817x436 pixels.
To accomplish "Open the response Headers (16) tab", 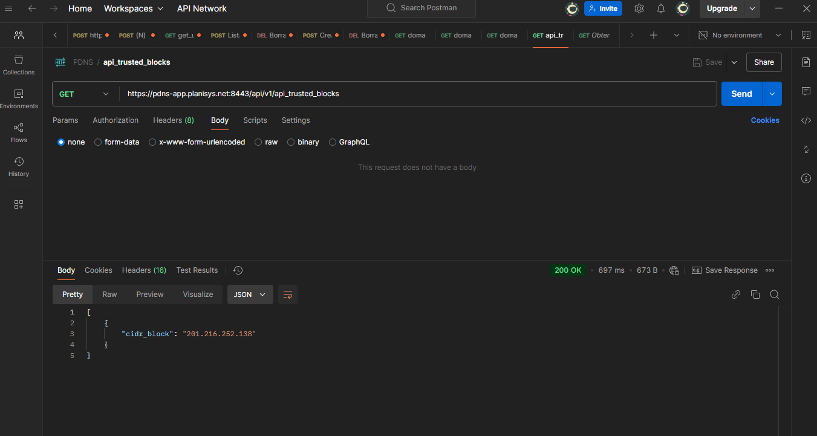I will [x=144, y=270].
